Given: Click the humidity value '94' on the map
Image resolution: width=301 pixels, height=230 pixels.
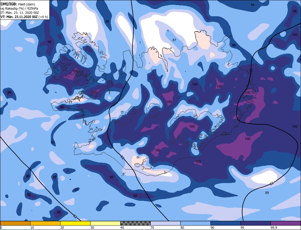Looking at the screenshot, I should [253, 5].
